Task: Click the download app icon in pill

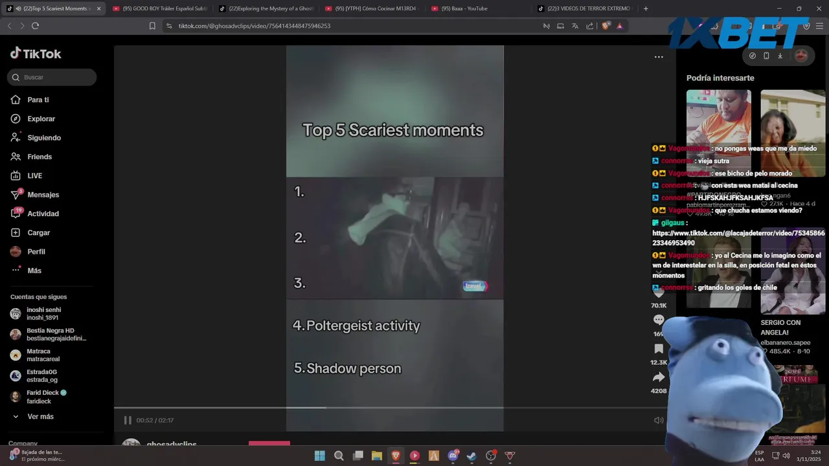Action: [780, 56]
